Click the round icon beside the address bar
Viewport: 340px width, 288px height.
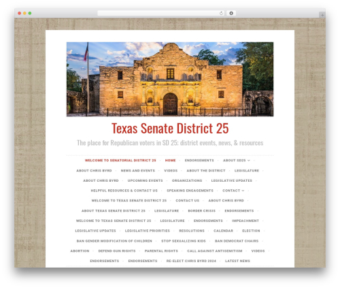point(231,13)
